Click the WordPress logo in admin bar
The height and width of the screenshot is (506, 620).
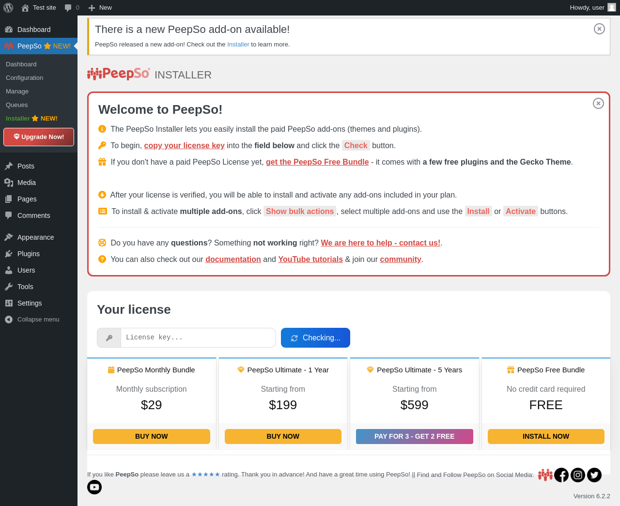[8, 7]
